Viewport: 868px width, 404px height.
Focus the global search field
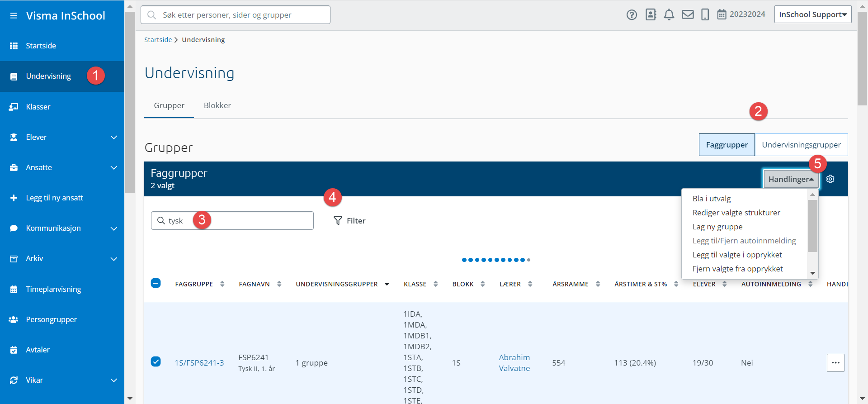[x=236, y=15]
